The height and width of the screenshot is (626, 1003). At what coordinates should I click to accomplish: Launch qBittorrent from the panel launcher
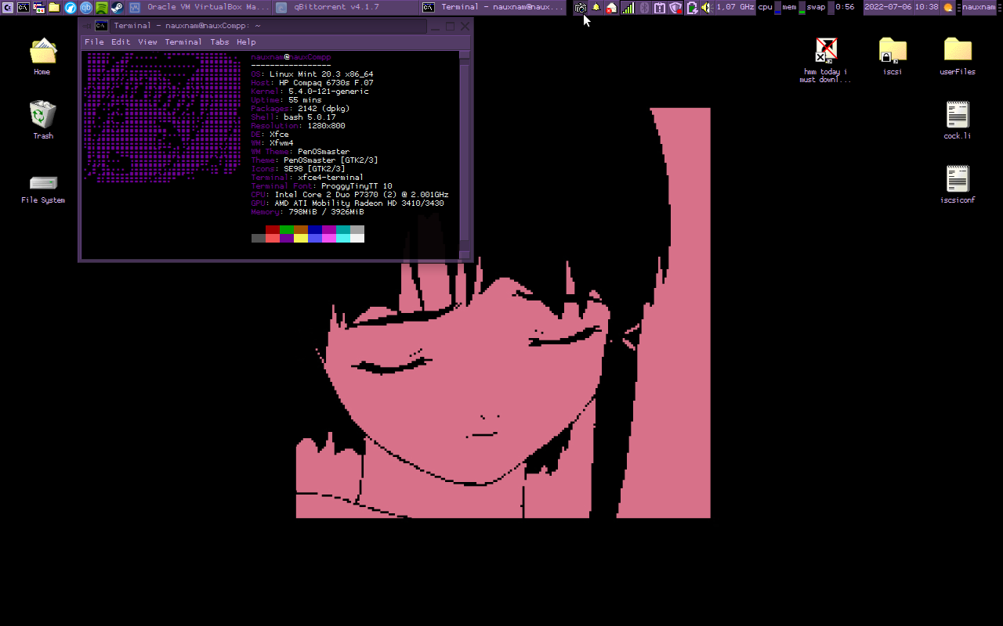click(85, 7)
